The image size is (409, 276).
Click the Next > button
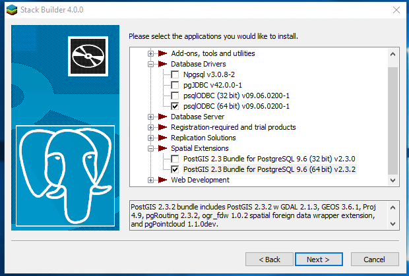tap(319, 260)
